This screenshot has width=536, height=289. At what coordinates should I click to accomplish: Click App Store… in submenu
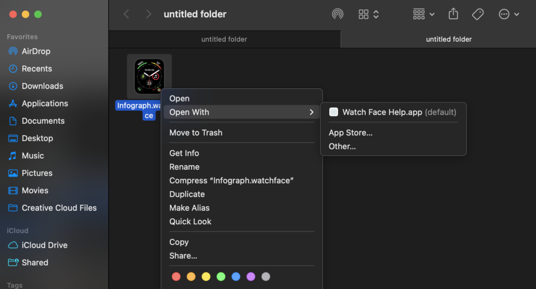[x=350, y=133]
